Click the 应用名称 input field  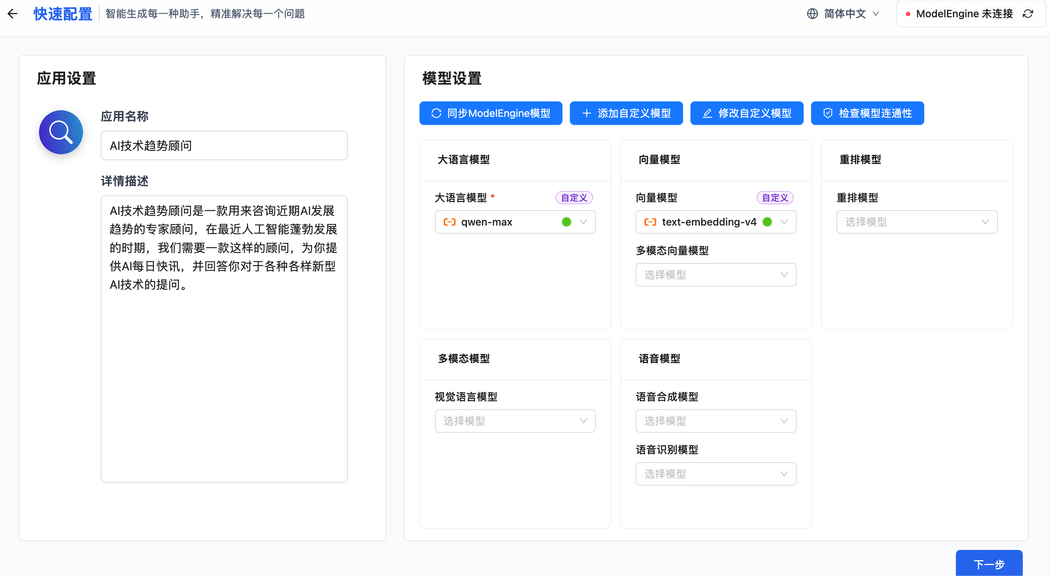pos(224,146)
